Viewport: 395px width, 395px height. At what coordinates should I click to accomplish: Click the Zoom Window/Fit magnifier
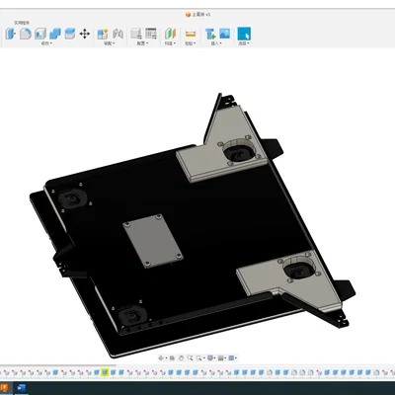[198, 357]
